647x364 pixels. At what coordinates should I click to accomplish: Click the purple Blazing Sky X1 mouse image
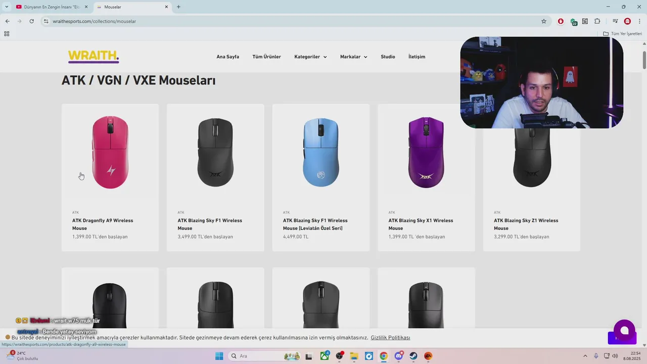coord(426,152)
